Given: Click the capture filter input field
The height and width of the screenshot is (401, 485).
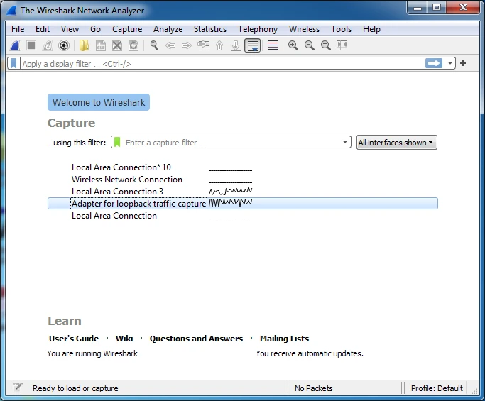Looking at the screenshot, I should (232, 143).
